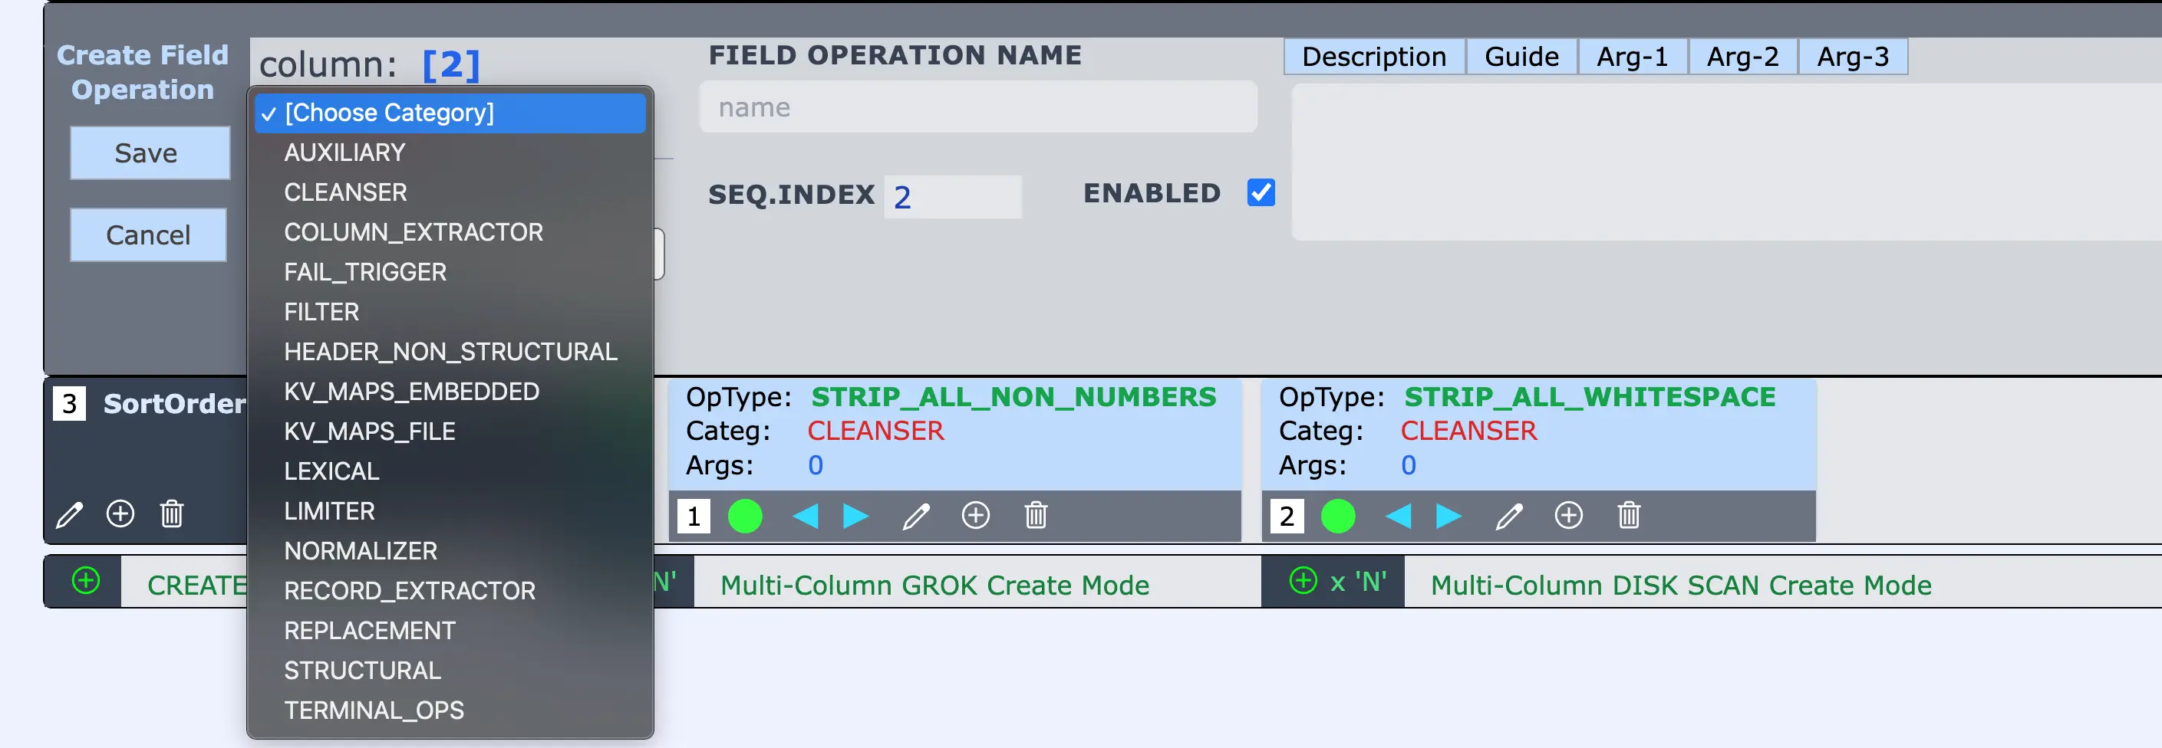This screenshot has width=2162, height=748.
Task: Click plus icon for DISK SCAN mode
Action: tap(1303, 580)
